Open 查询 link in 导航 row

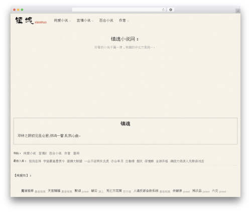[x=76, y=153]
